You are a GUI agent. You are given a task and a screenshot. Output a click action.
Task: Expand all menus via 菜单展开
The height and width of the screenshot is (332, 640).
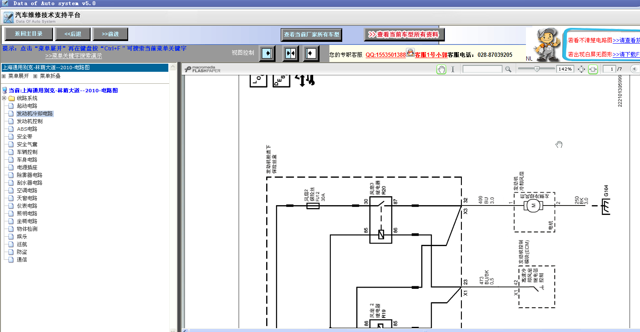[19, 76]
